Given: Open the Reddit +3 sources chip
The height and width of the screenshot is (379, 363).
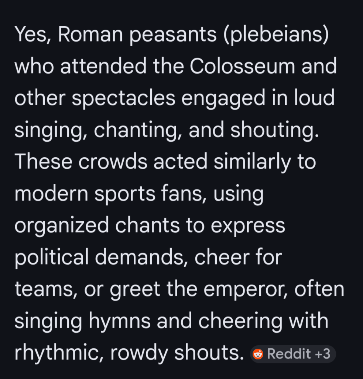Looking at the screenshot, I should click(293, 354).
